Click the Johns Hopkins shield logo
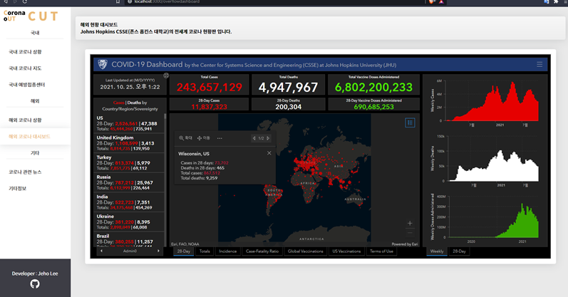Viewport: 568px width, 297px height. pyautogui.click(x=103, y=65)
